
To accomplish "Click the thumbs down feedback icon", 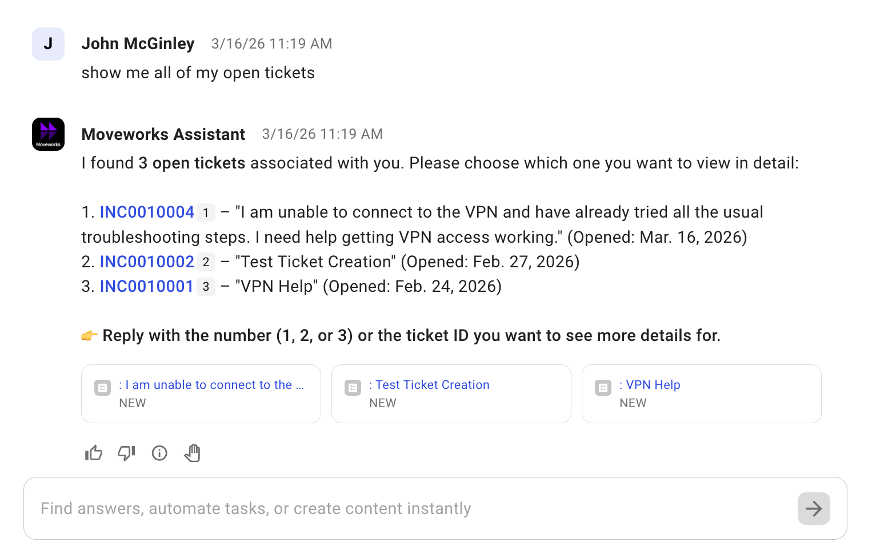I will 126,453.
